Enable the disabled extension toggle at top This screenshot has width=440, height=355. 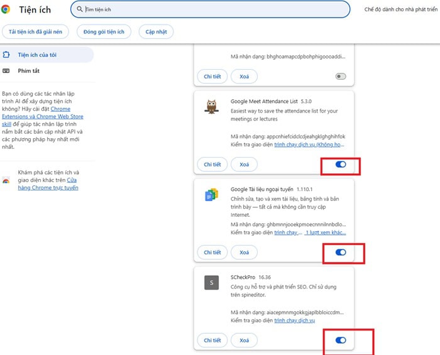[x=341, y=76]
